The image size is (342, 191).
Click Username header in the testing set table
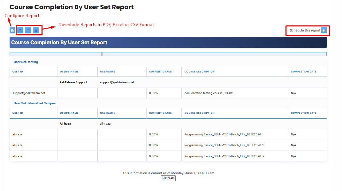[x=108, y=72]
